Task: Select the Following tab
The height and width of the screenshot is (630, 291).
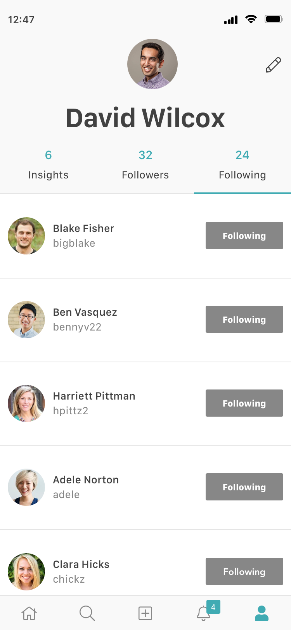Action: (242, 165)
